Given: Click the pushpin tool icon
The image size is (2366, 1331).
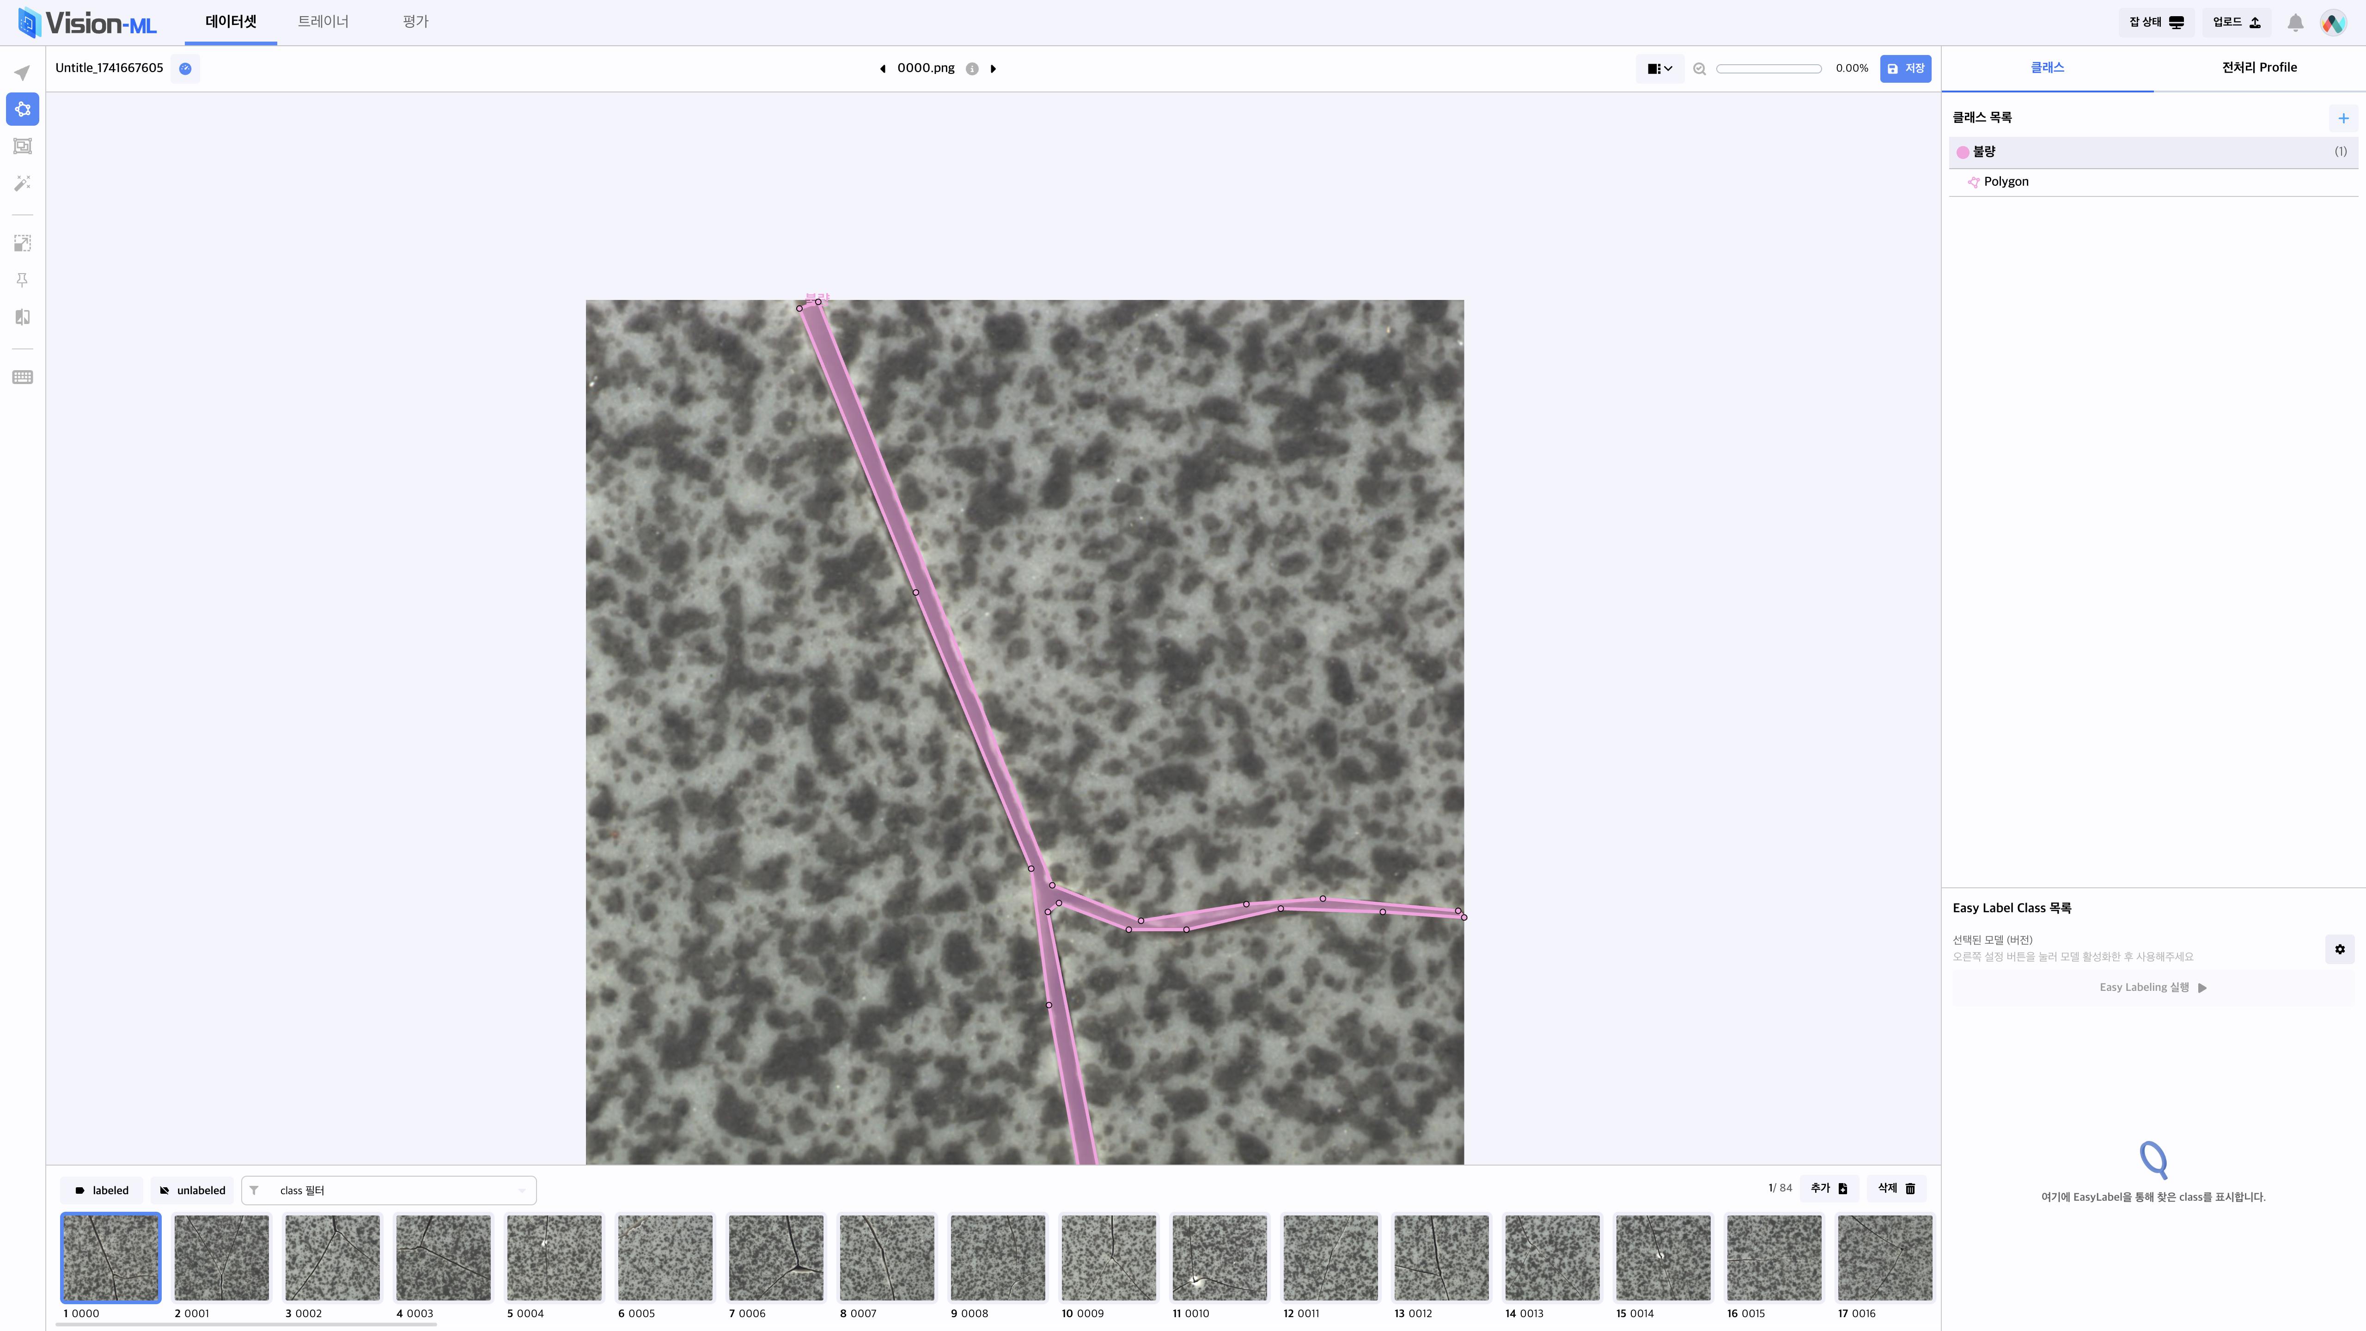Looking at the screenshot, I should tap(22, 280).
